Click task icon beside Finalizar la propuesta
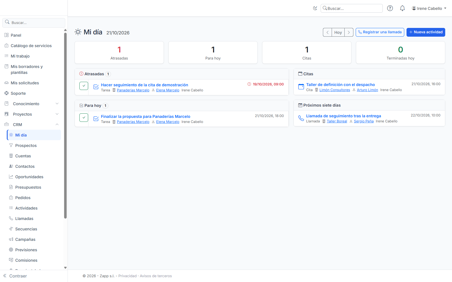Screen dimensions: 452x282 tap(96, 118)
